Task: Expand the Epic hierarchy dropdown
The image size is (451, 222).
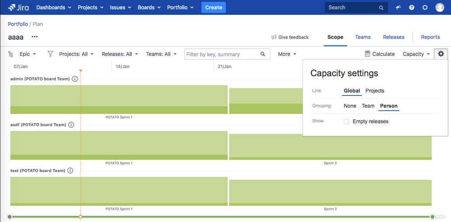Action: 28,54
